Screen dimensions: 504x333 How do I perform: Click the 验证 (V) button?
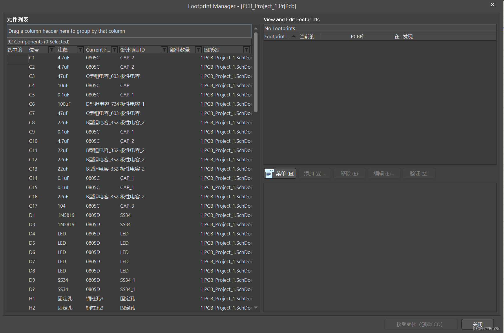tap(419, 173)
